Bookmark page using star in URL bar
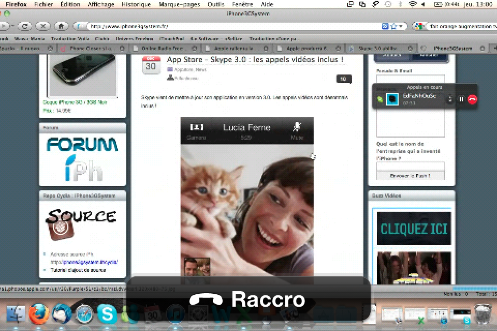 [393, 26]
